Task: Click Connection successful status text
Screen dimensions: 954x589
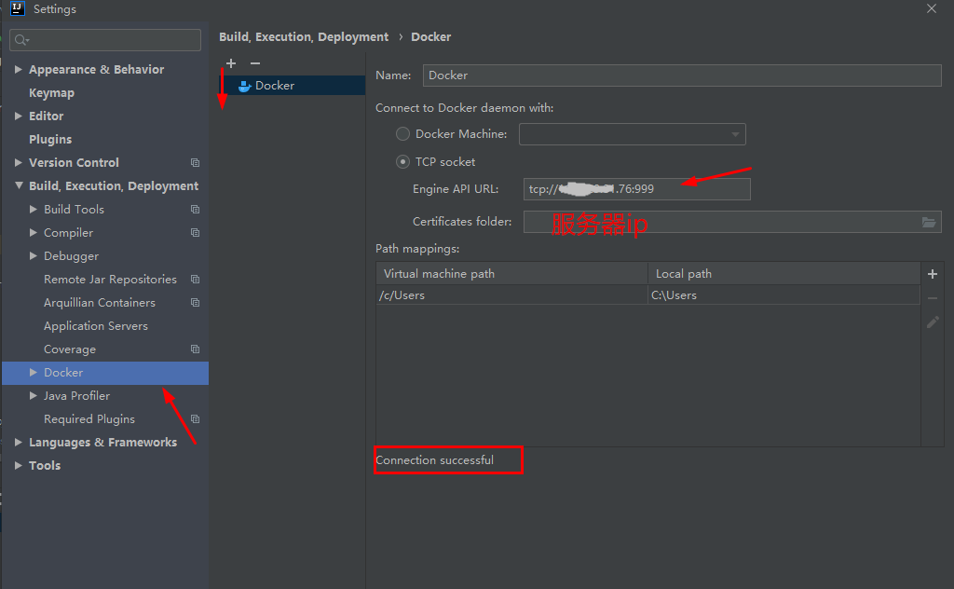Action: [434, 460]
